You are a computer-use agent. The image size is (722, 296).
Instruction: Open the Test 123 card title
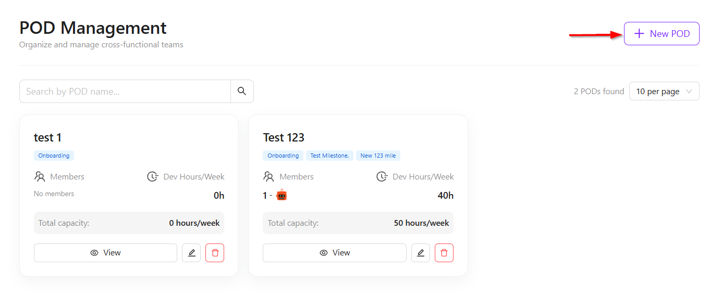click(x=284, y=137)
